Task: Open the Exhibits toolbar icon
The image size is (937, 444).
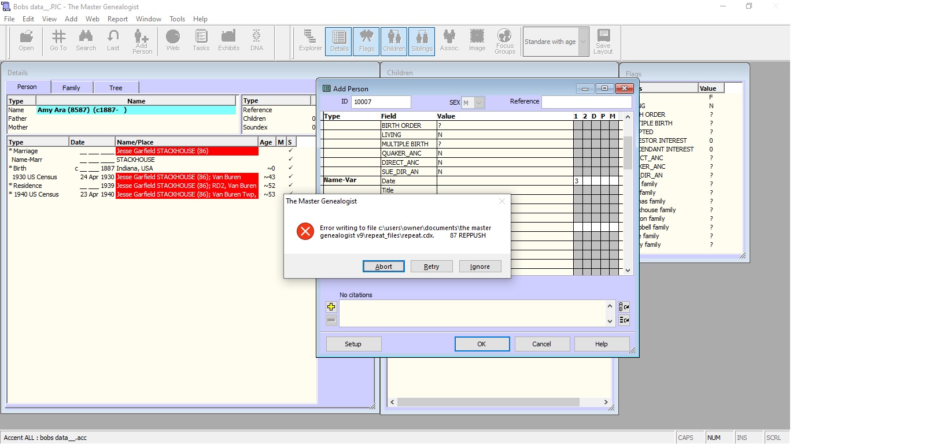Action: pyautogui.click(x=228, y=41)
